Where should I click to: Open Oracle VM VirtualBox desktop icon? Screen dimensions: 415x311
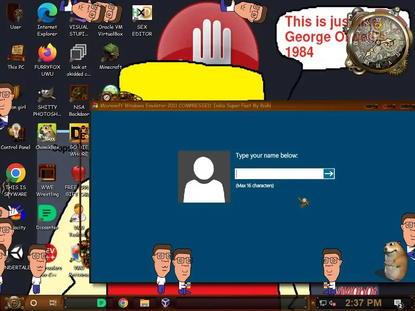click(x=110, y=20)
